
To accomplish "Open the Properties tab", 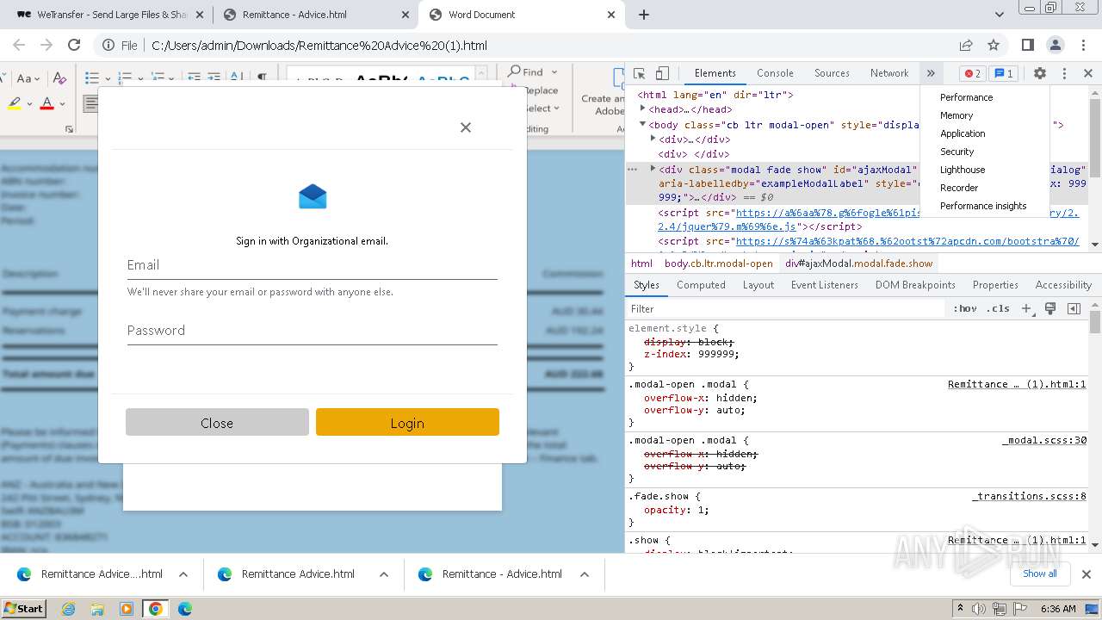I will coord(995,285).
